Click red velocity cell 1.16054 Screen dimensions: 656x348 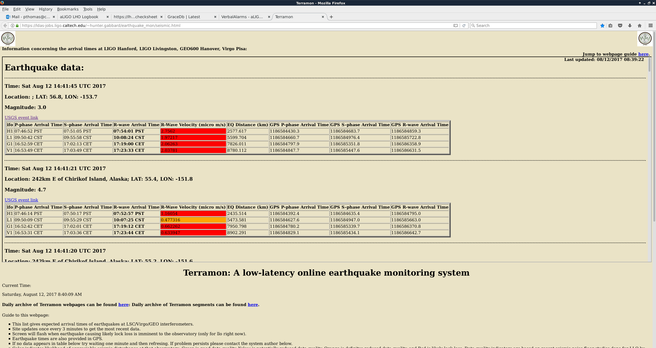193,214
